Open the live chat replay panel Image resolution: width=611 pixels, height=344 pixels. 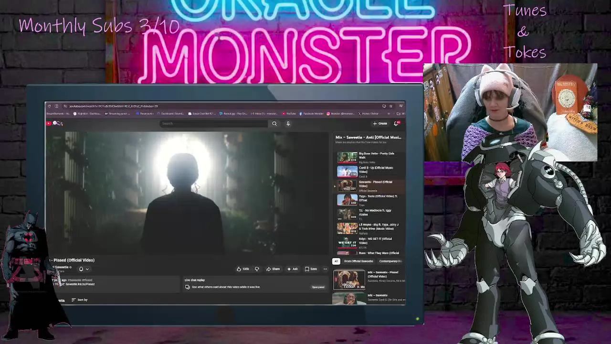[x=318, y=287]
